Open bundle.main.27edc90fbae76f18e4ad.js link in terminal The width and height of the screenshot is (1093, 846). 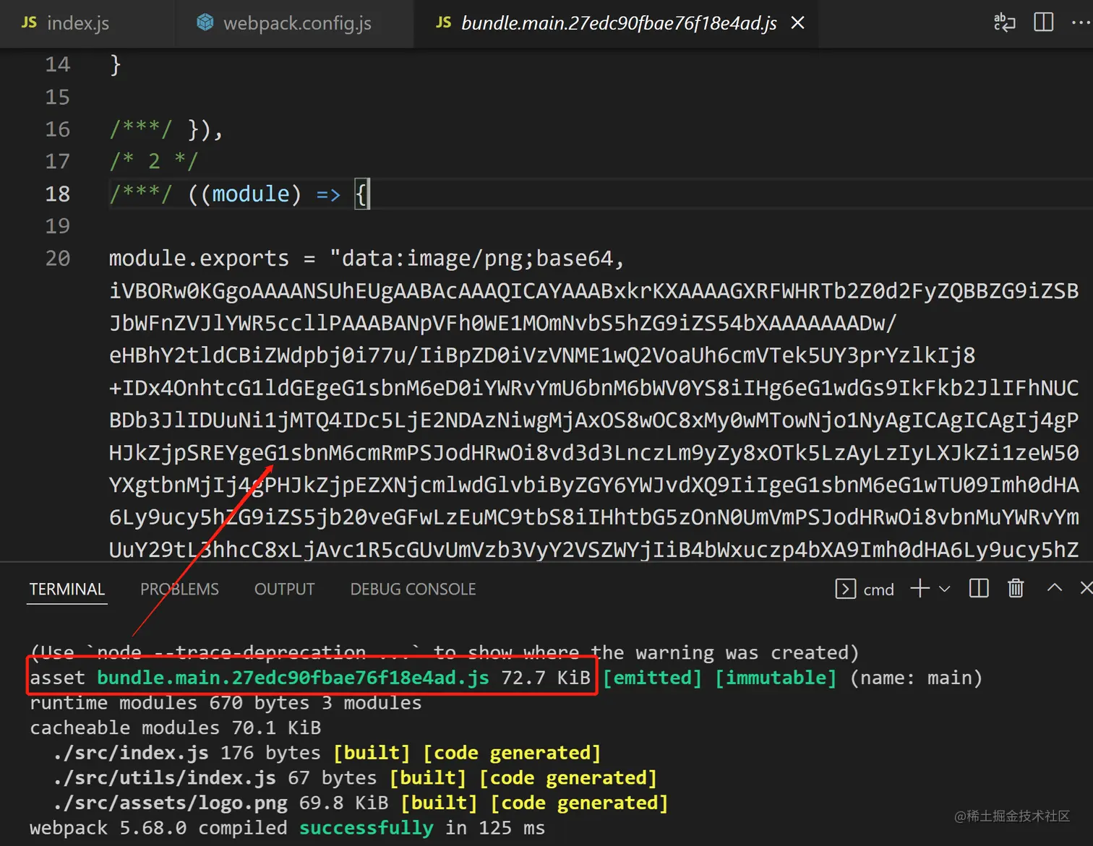[293, 678]
